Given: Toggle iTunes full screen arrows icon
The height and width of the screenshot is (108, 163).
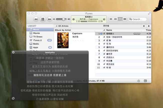Looking at the screenshot, I should click(x=149, y=13).
